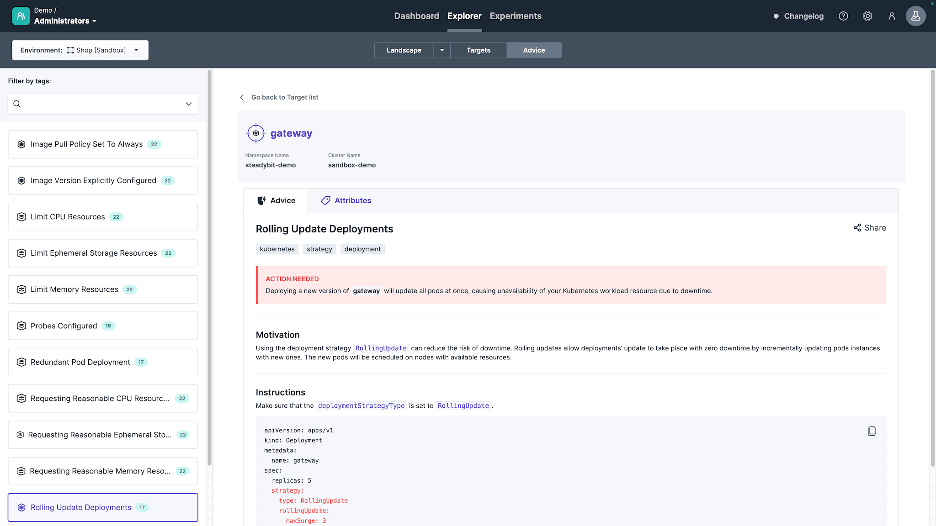Click the gateway target crosshair icon
936x526 pixels.
point(256,133)
